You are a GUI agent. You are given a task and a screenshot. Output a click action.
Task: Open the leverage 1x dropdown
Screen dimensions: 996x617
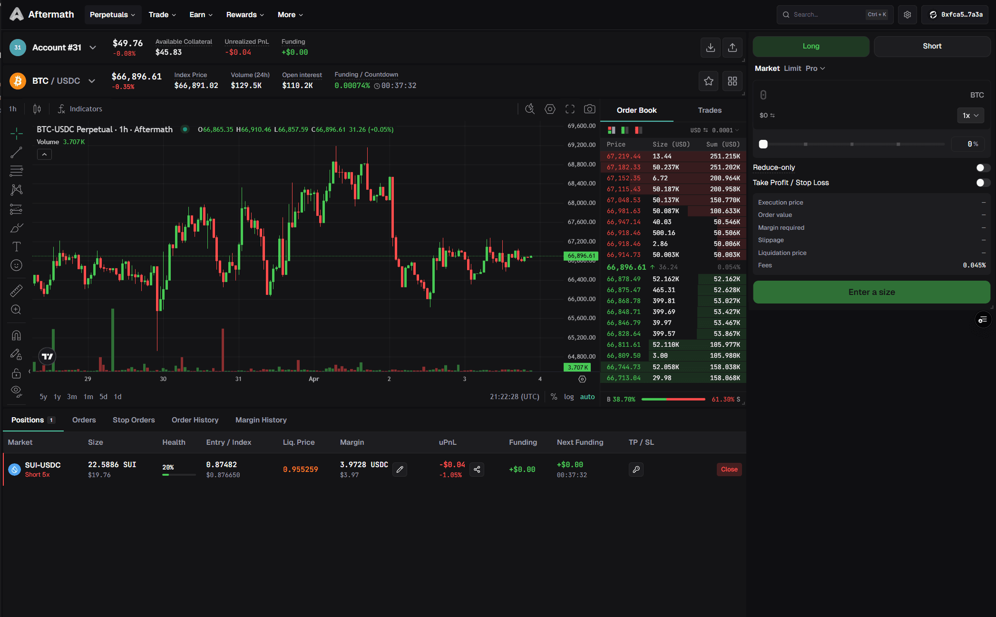(970, 115)
